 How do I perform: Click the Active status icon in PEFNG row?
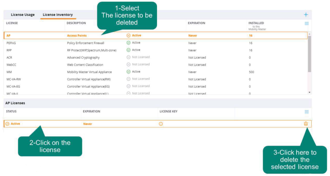coord(129,43)
